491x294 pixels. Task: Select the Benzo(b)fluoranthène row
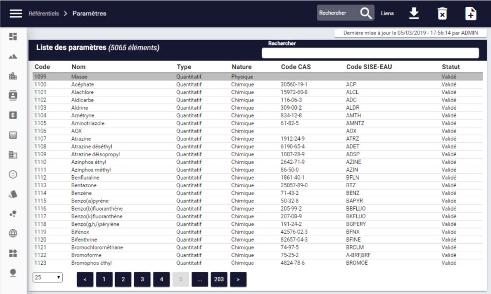point(257,209)
